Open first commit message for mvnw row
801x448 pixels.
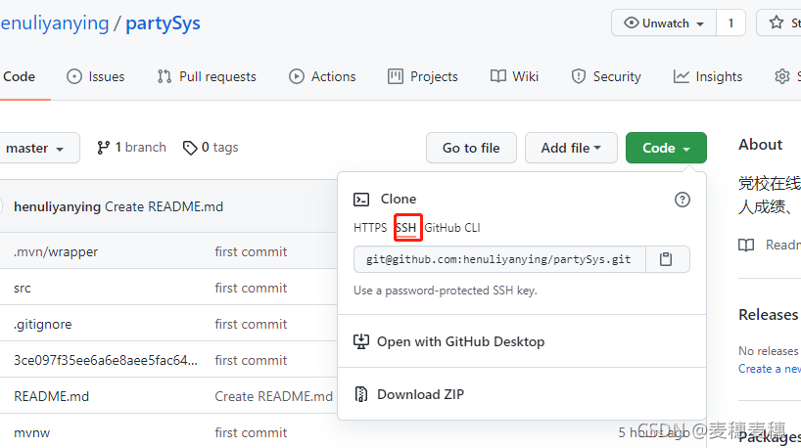click(x=251, y=432)
